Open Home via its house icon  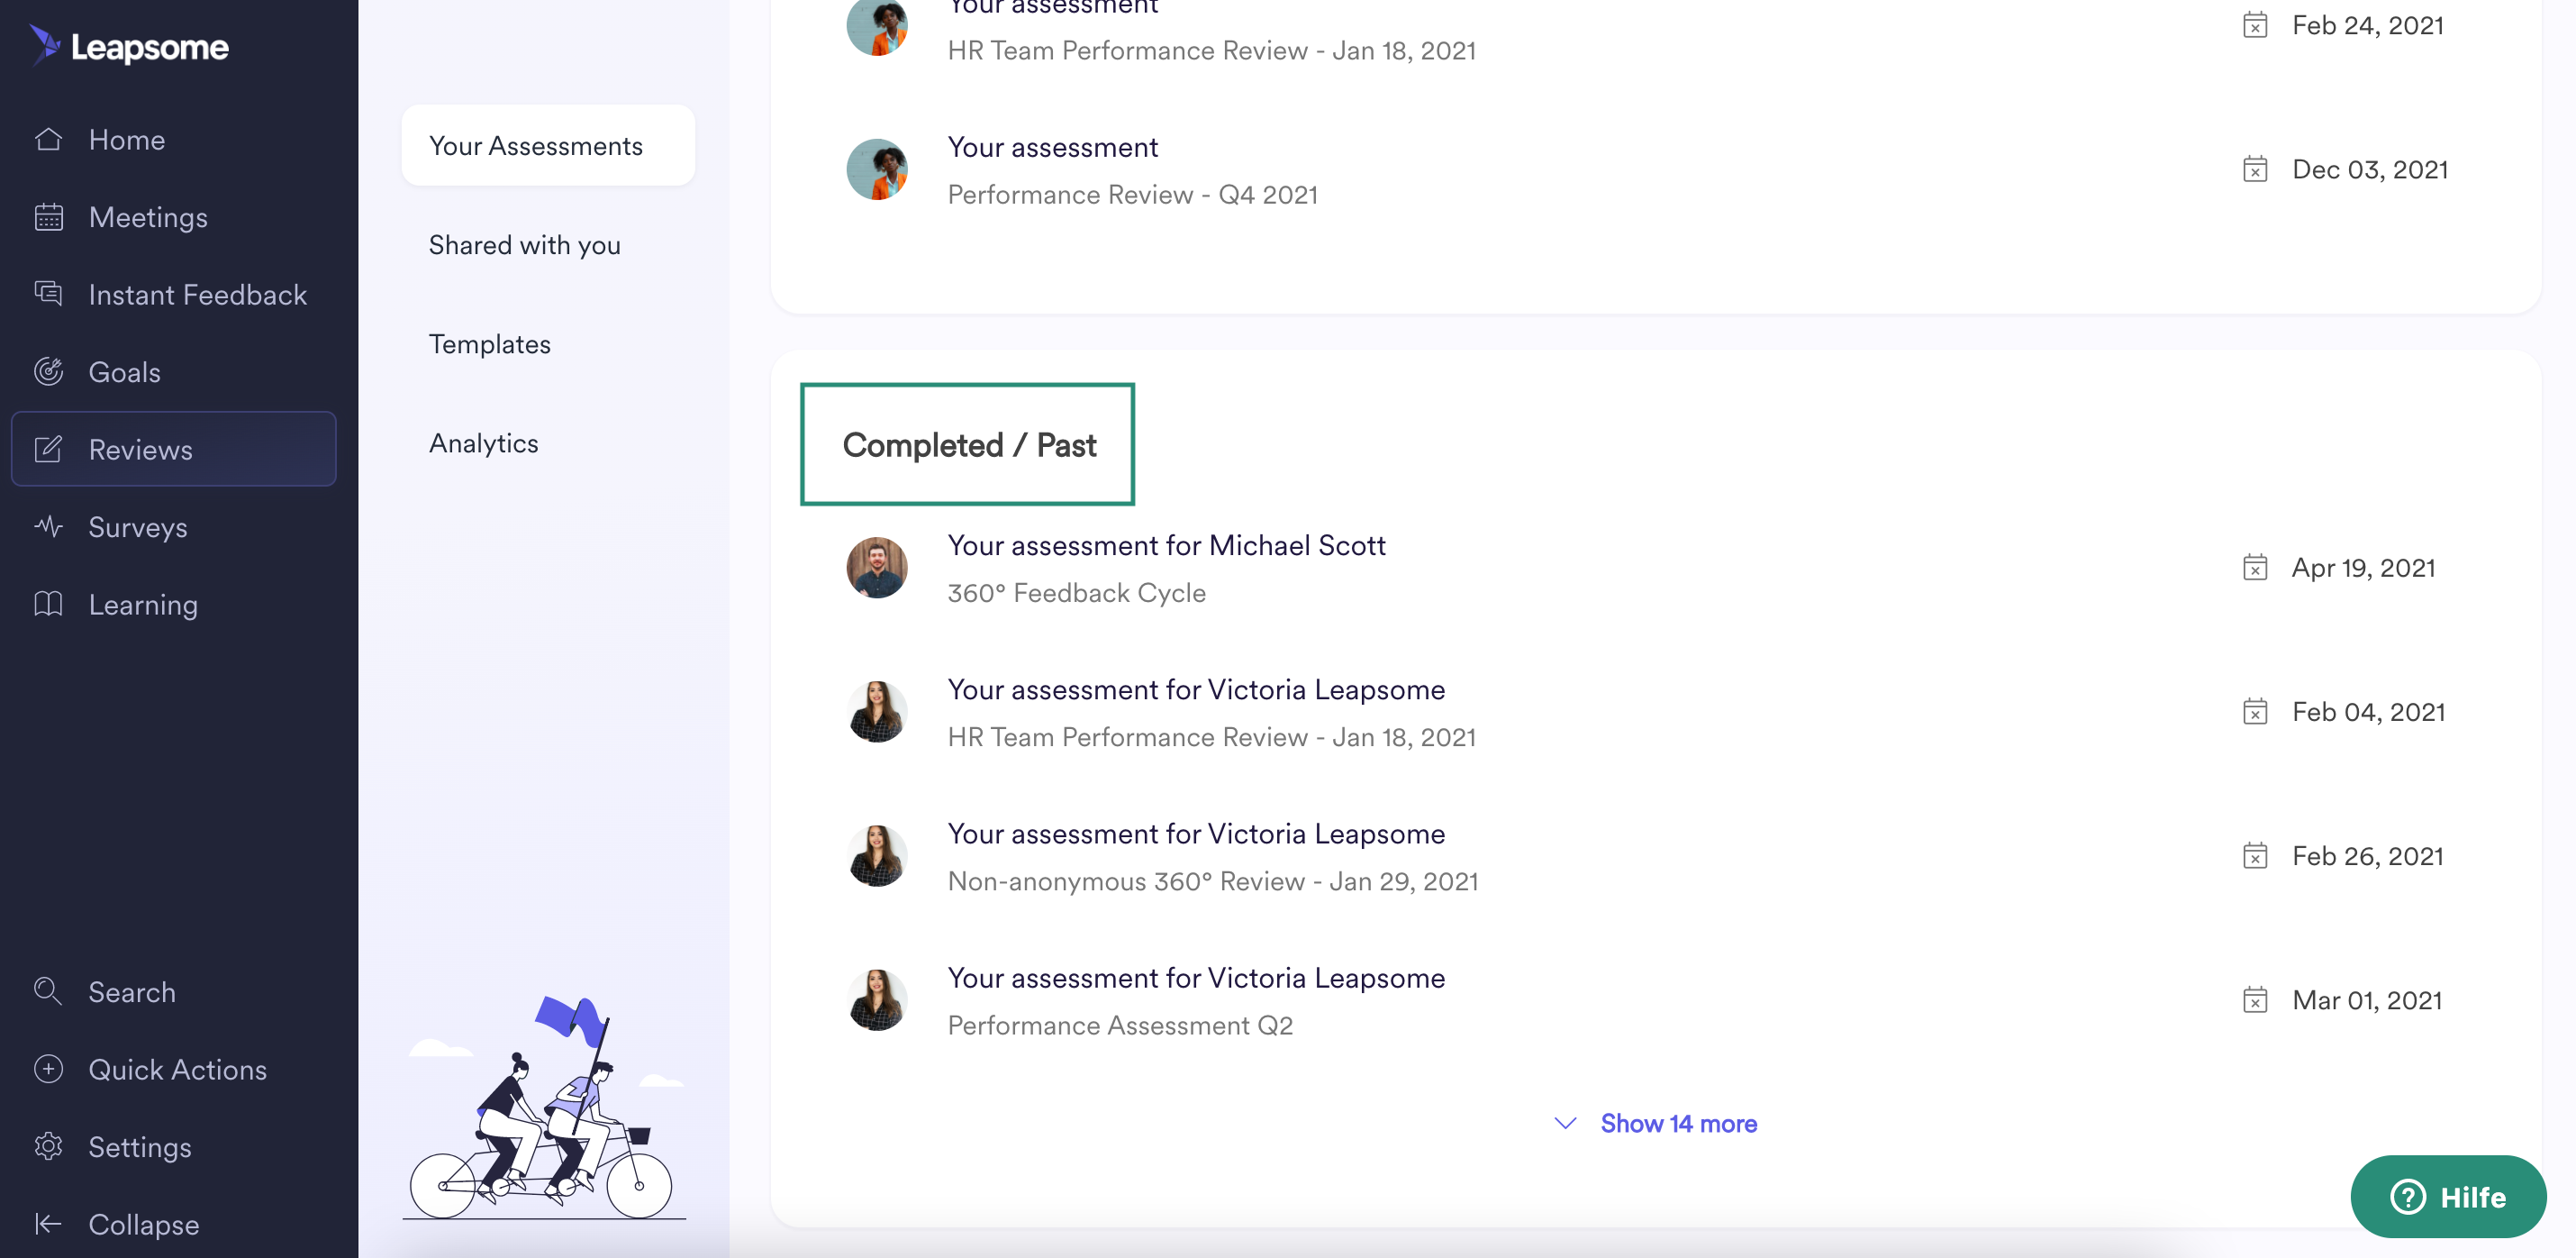48,139
